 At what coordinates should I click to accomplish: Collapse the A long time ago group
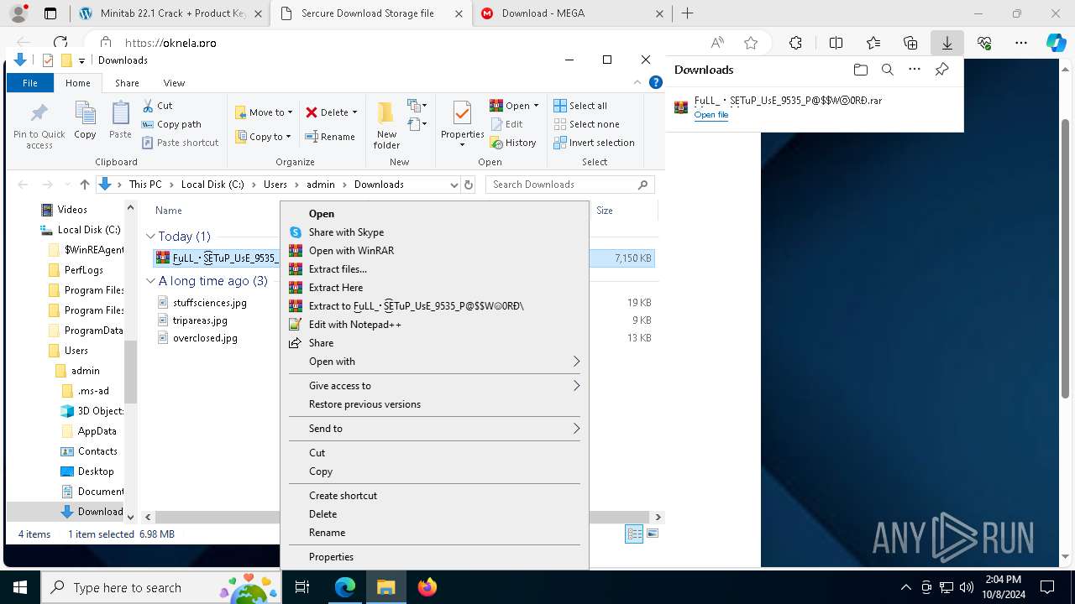pos(150,281)
